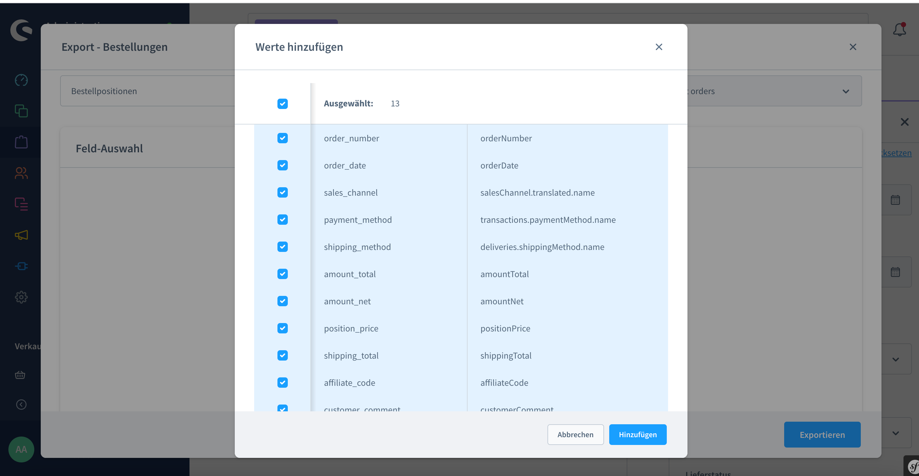Screen dimensions: 919x476
Task: Click the transactions.paymentMethod.name cell
Action: tap(548, 220)
